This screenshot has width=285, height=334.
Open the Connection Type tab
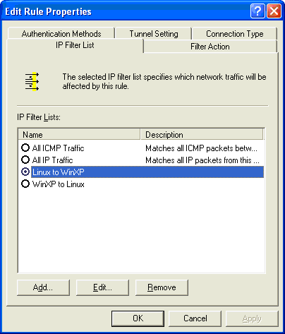point(234,33)
